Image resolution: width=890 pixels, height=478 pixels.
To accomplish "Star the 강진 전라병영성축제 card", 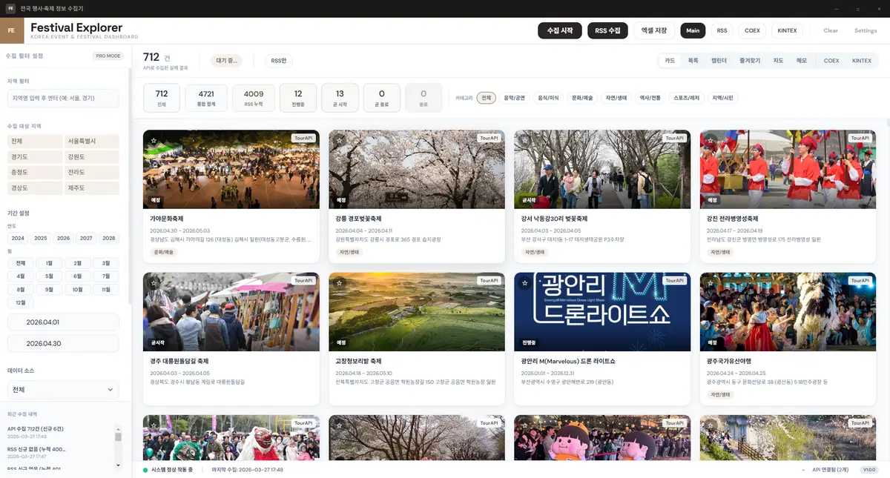I will click(x=711, y=140).
